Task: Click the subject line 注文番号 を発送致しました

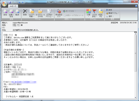Action: 26,30
